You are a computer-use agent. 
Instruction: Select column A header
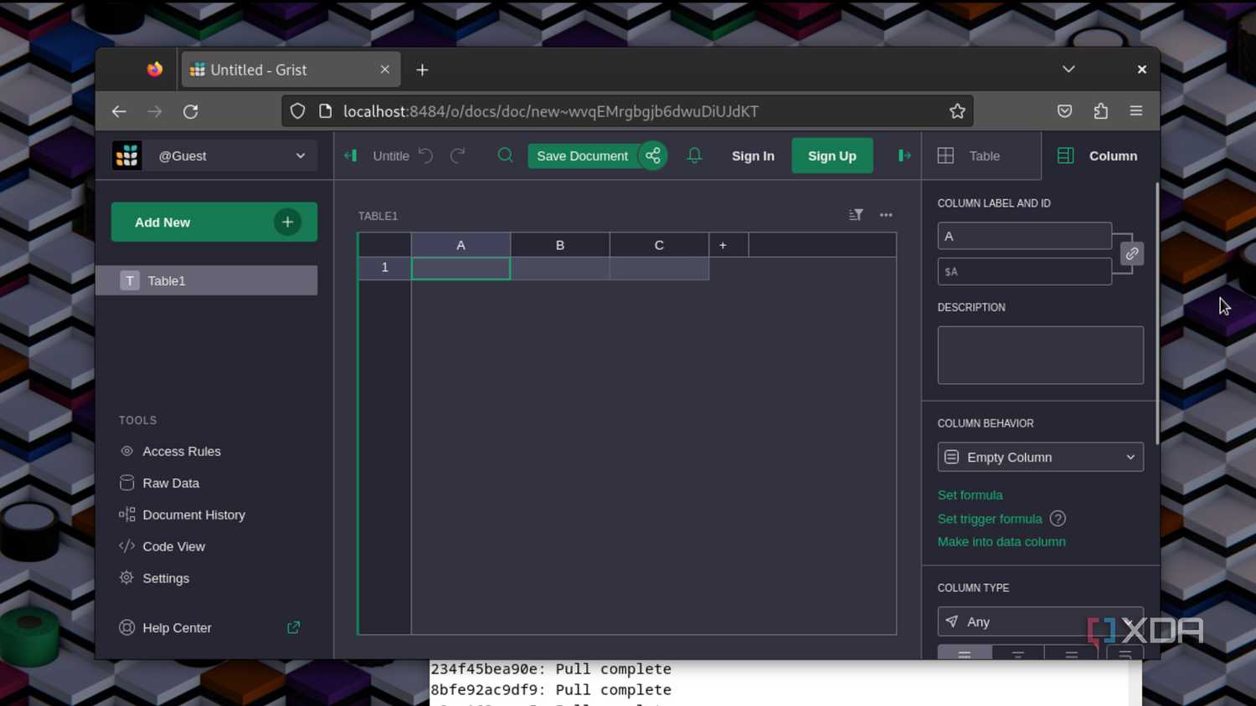click(461, 245)
